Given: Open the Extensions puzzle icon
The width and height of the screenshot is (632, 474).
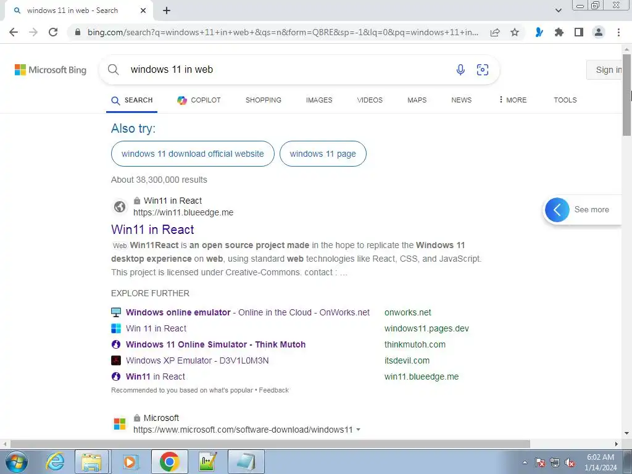Looking at the screenshot, I should (559, 32).
